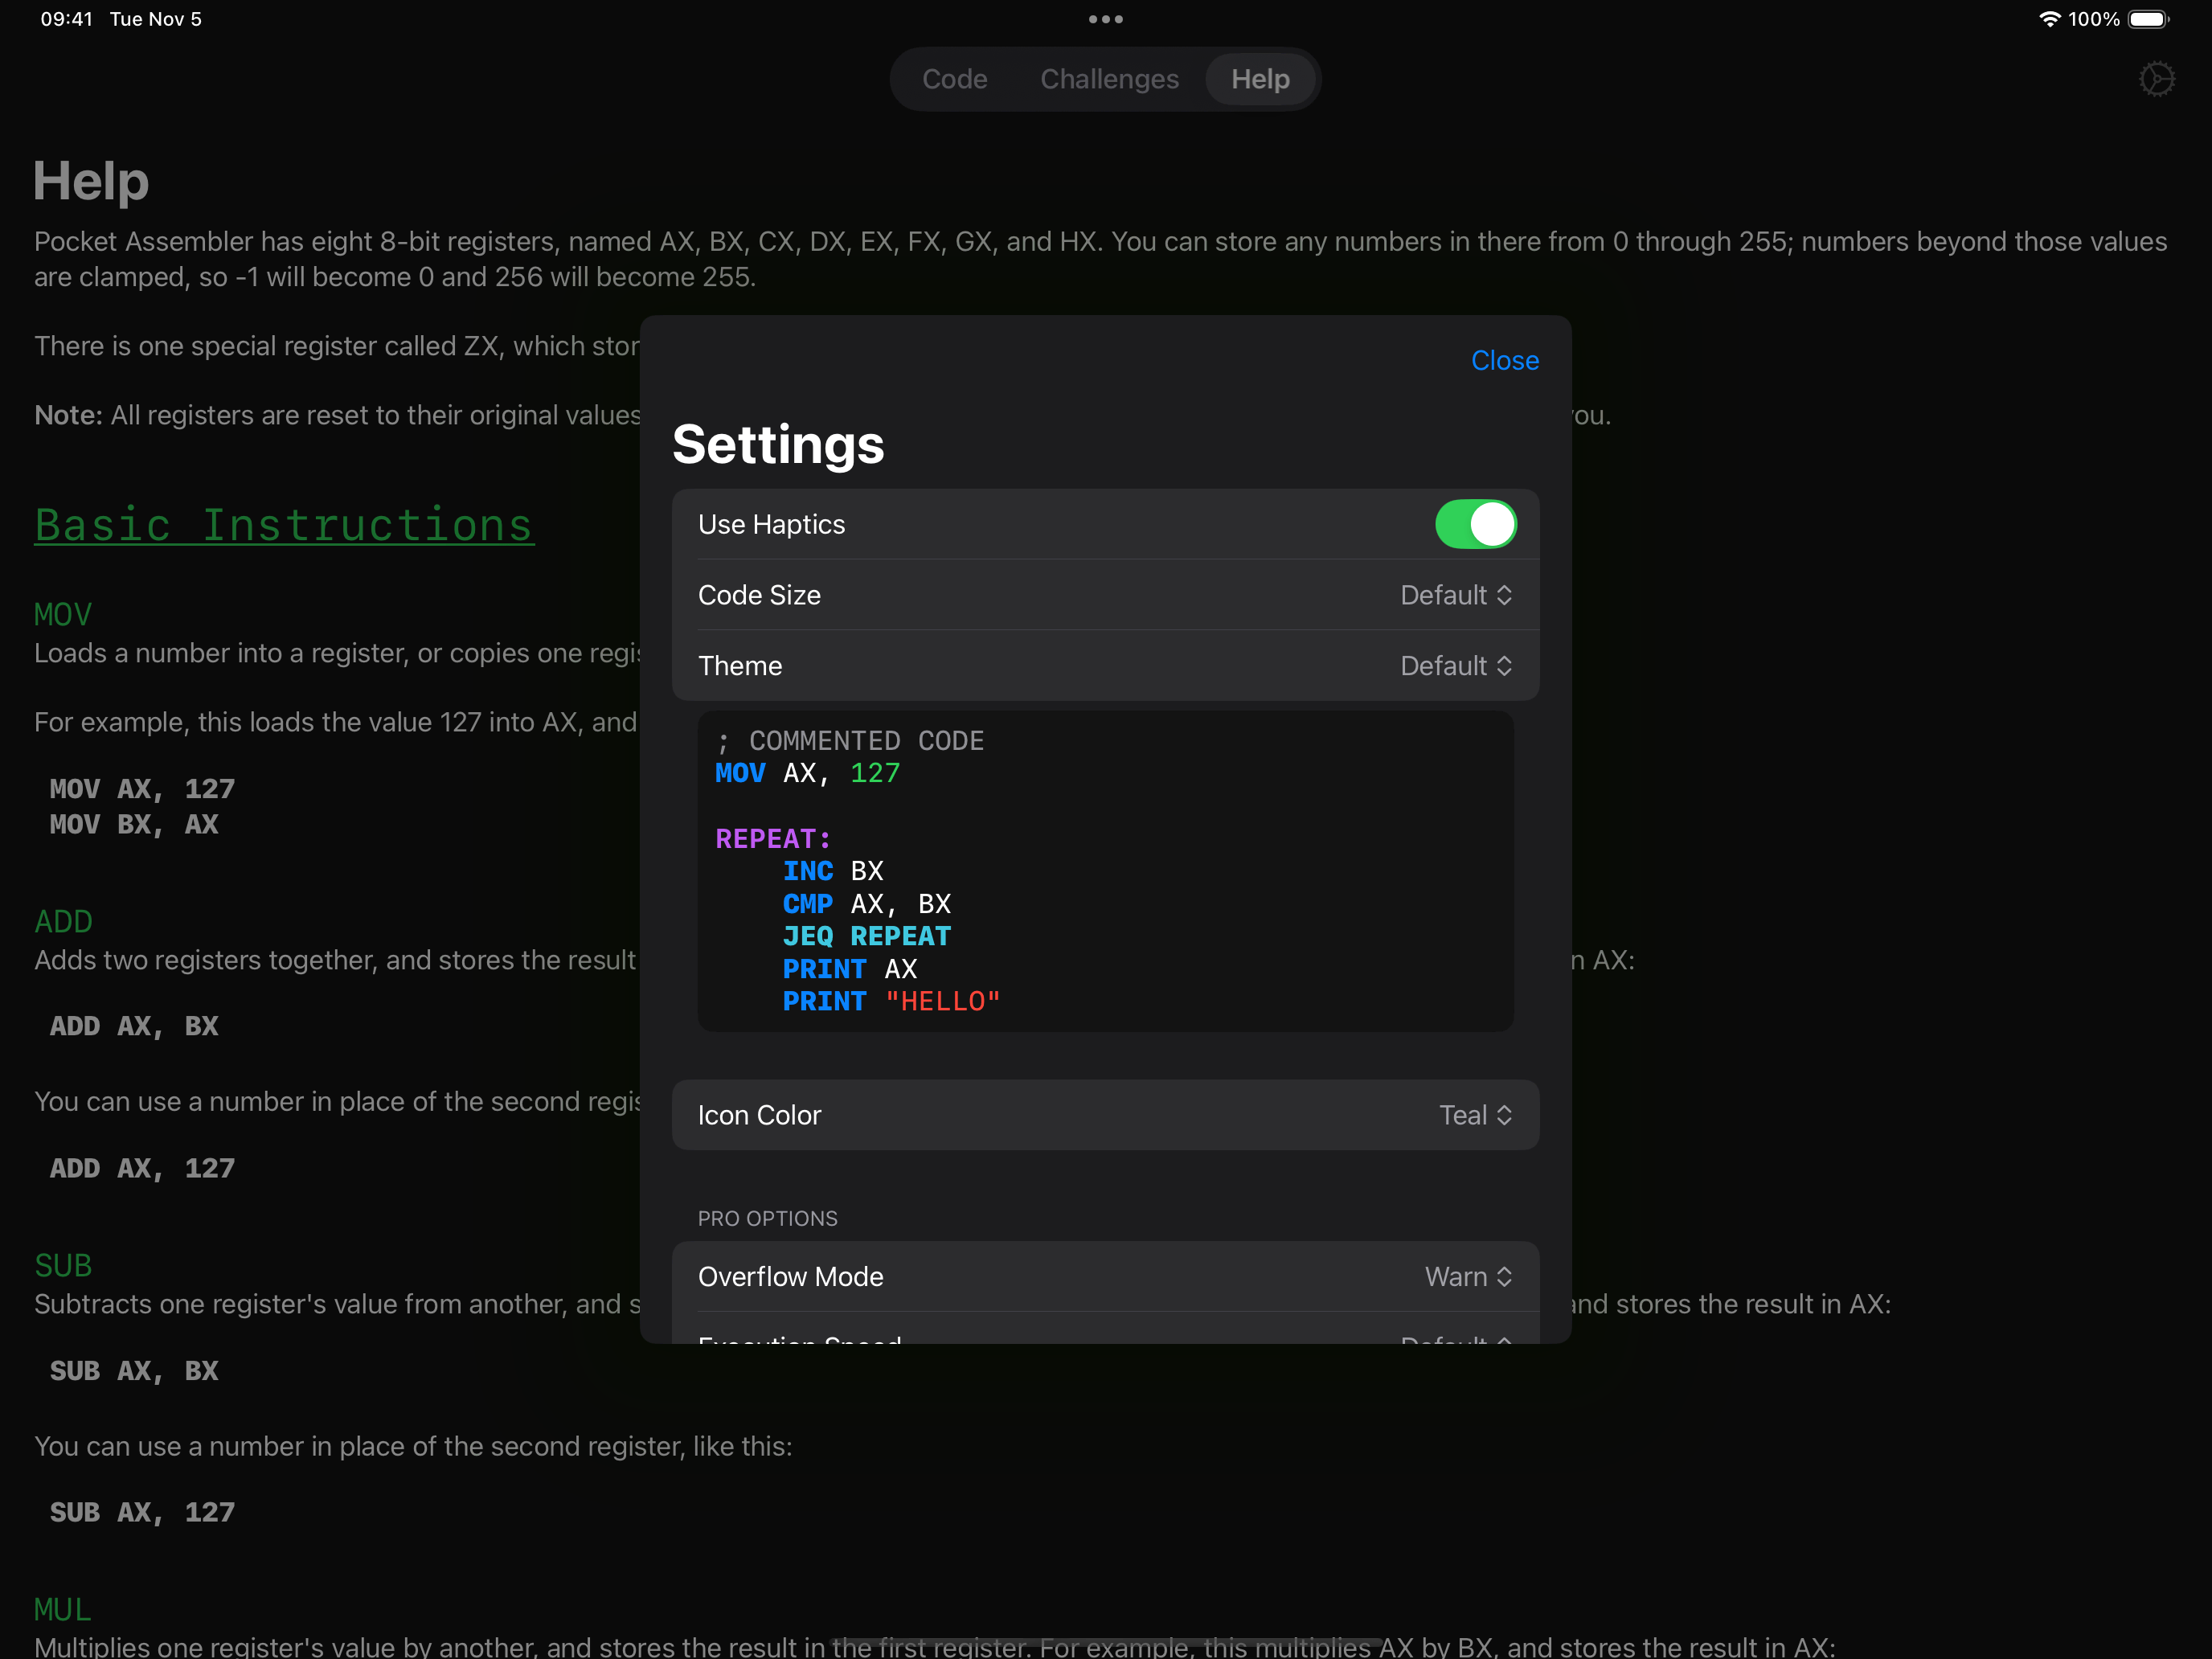
Task: Click the ADD instruction heading
Action: coord(63,921)
